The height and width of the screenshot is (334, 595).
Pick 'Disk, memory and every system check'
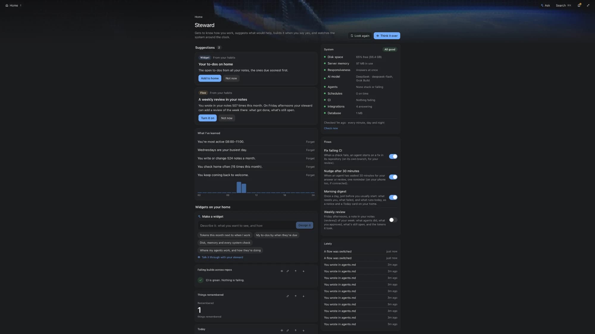pyautogui.click(x=225, y=243)
